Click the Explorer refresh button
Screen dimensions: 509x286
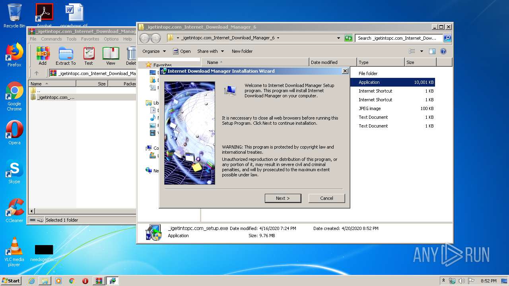click(x=348, y=38)
